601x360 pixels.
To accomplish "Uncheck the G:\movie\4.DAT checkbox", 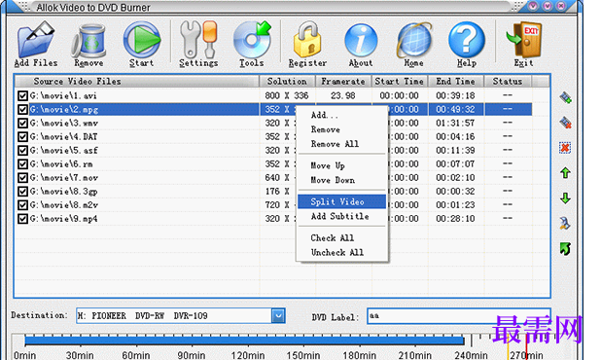I will point(22,136).
